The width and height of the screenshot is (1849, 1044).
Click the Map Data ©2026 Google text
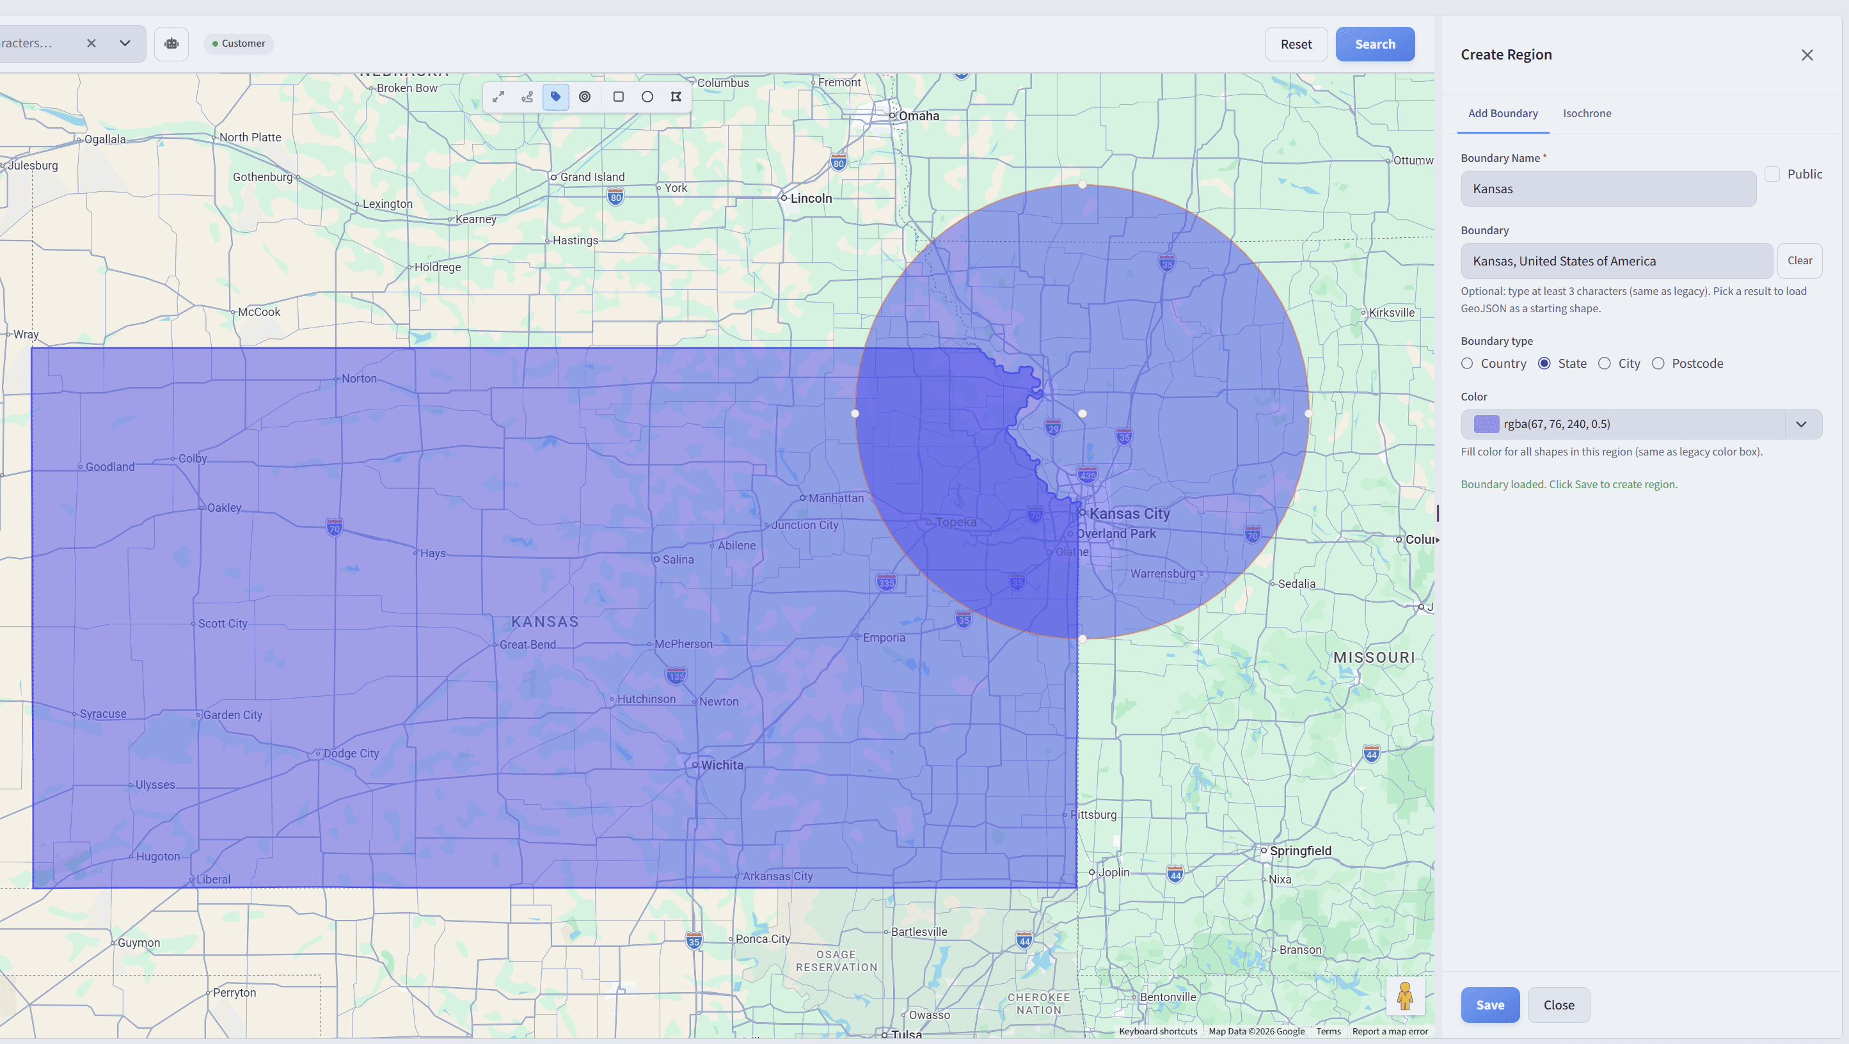(x=1256, y=1032)
